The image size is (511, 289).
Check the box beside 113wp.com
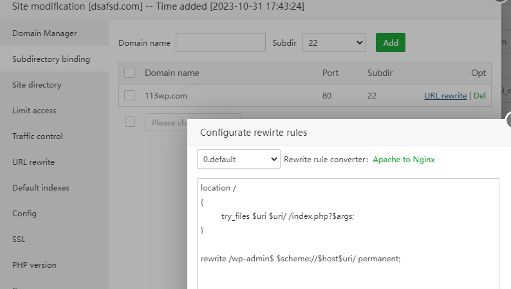[129, 96]
